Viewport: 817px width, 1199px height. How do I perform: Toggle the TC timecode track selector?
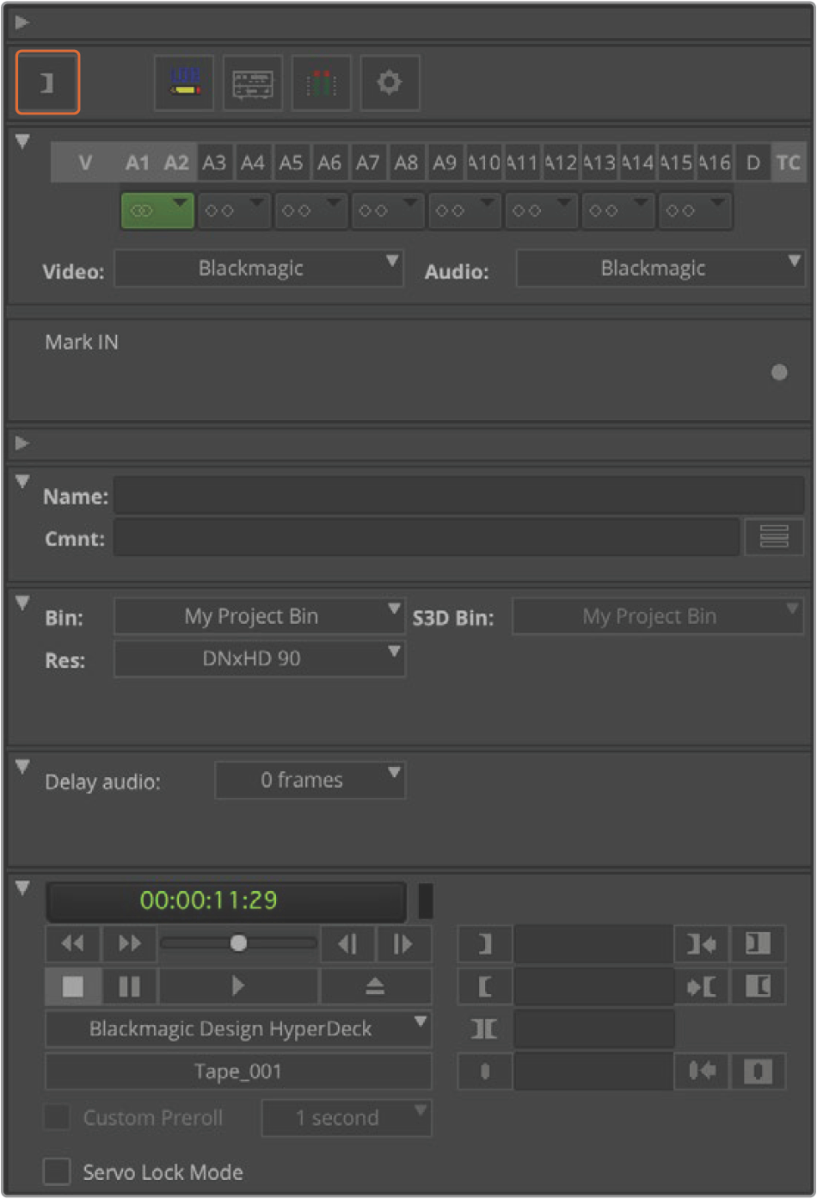click(788, 163)
